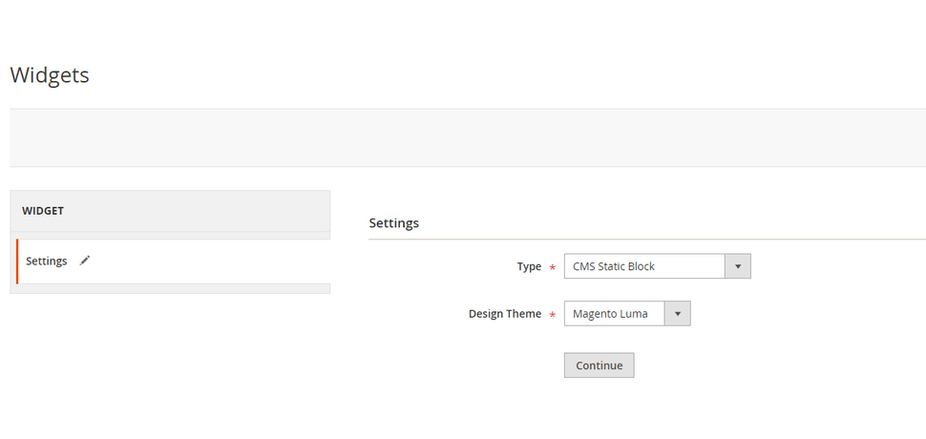
Task: Click the red asterisk next to Type
Action: (x=553, y=267)
